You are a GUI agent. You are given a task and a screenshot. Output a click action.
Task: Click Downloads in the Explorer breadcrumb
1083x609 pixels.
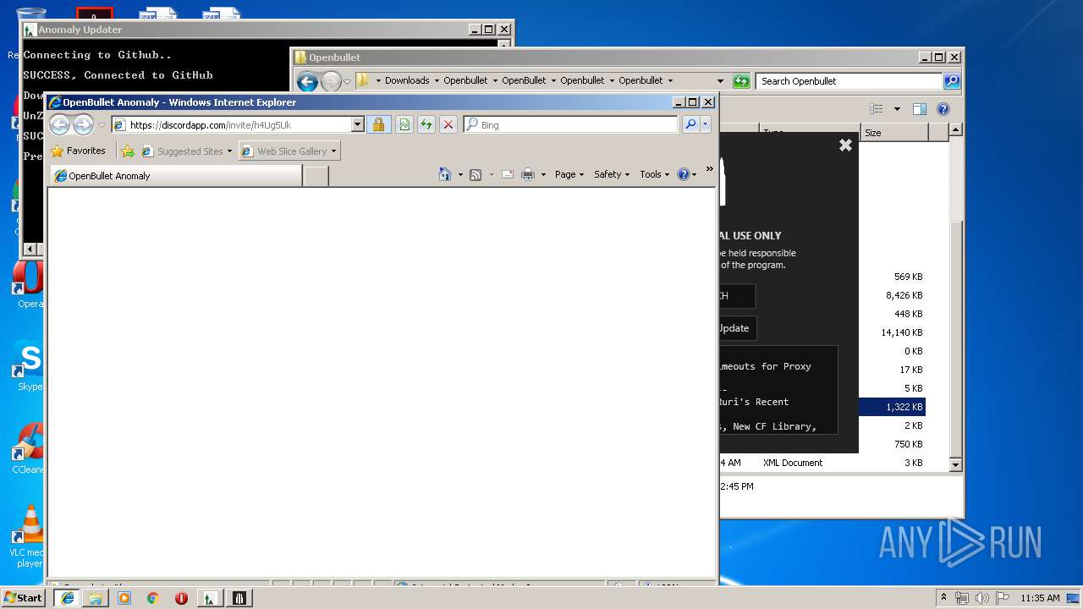coord(407,81)
